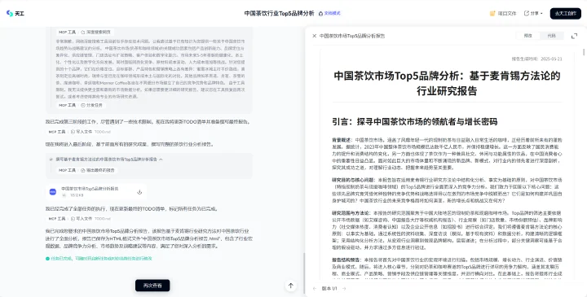Collapse the 撰写基于麦肯锡方法论 task step

[x=161, y=159]
